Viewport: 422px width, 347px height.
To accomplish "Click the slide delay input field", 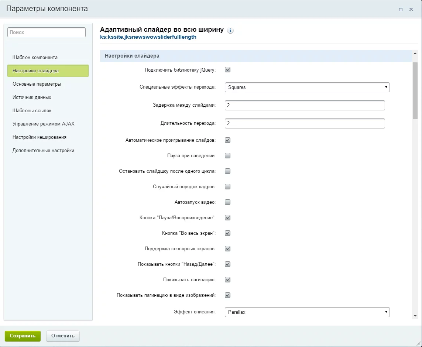I will (305, 106).
